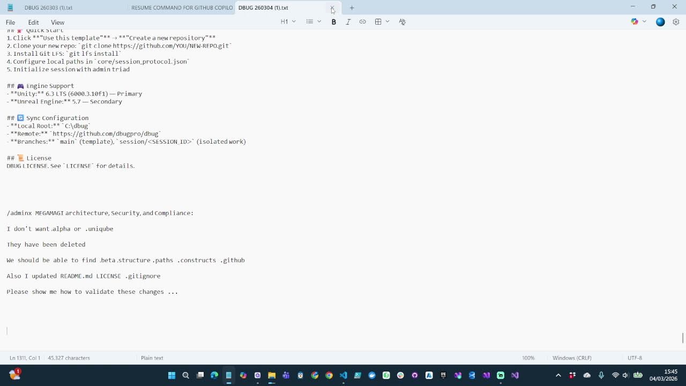
Task: Click the 'Install Git LFS' line
Action: pos(64,54)
